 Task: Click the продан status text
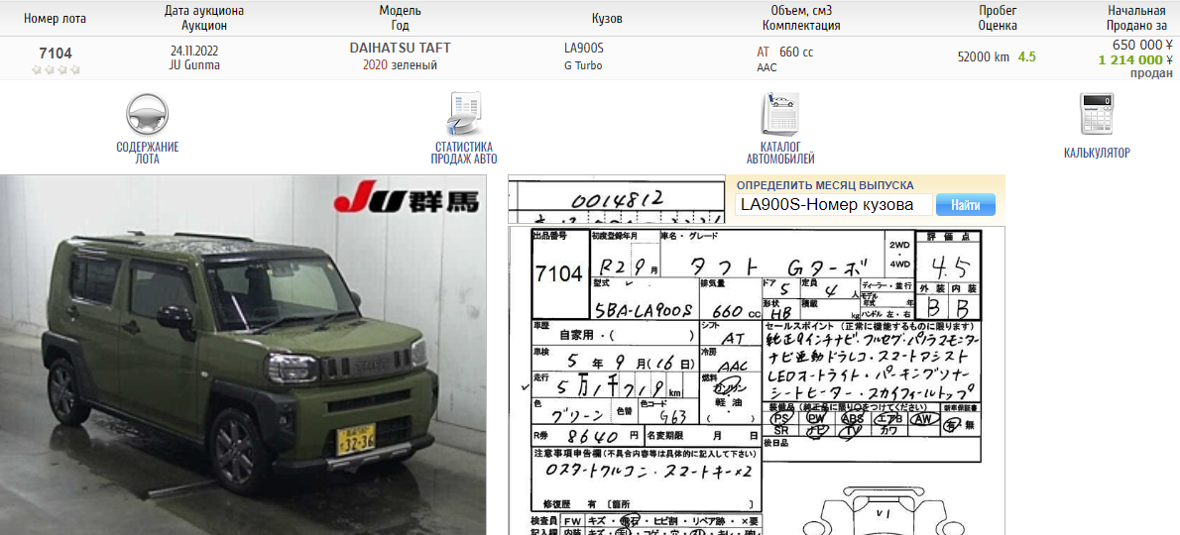(x=1151, y=73)
